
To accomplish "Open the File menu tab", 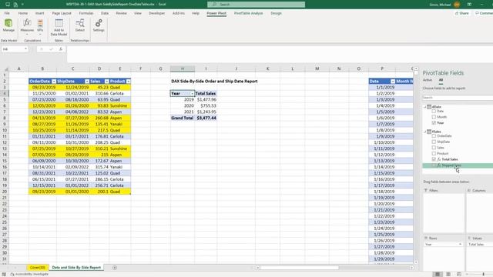I will tap(7, 13).
